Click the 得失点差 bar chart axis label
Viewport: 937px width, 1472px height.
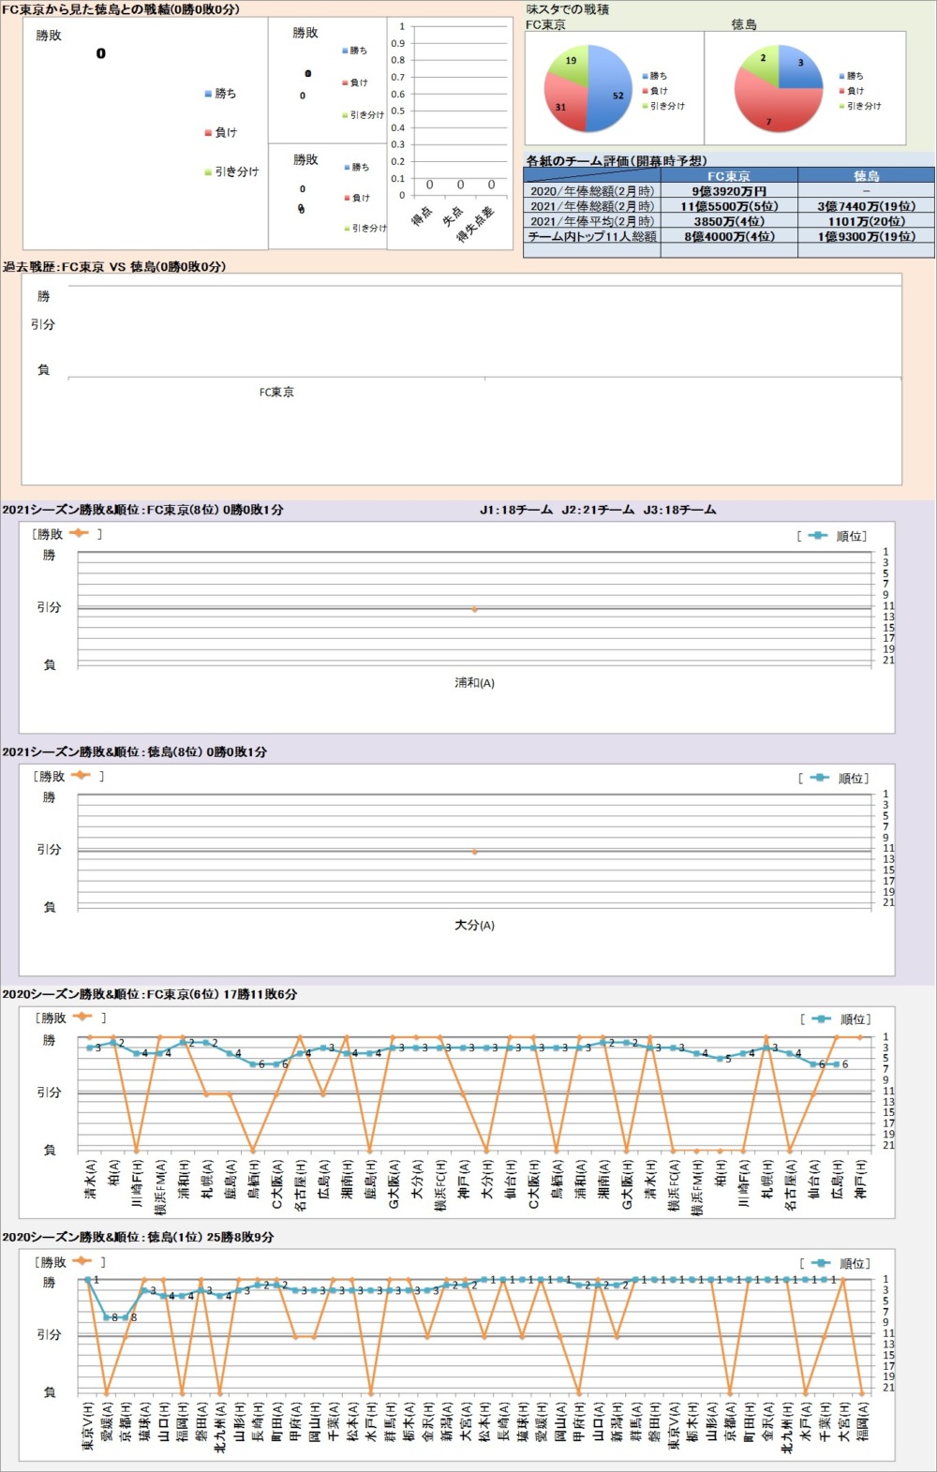[476, 225]
